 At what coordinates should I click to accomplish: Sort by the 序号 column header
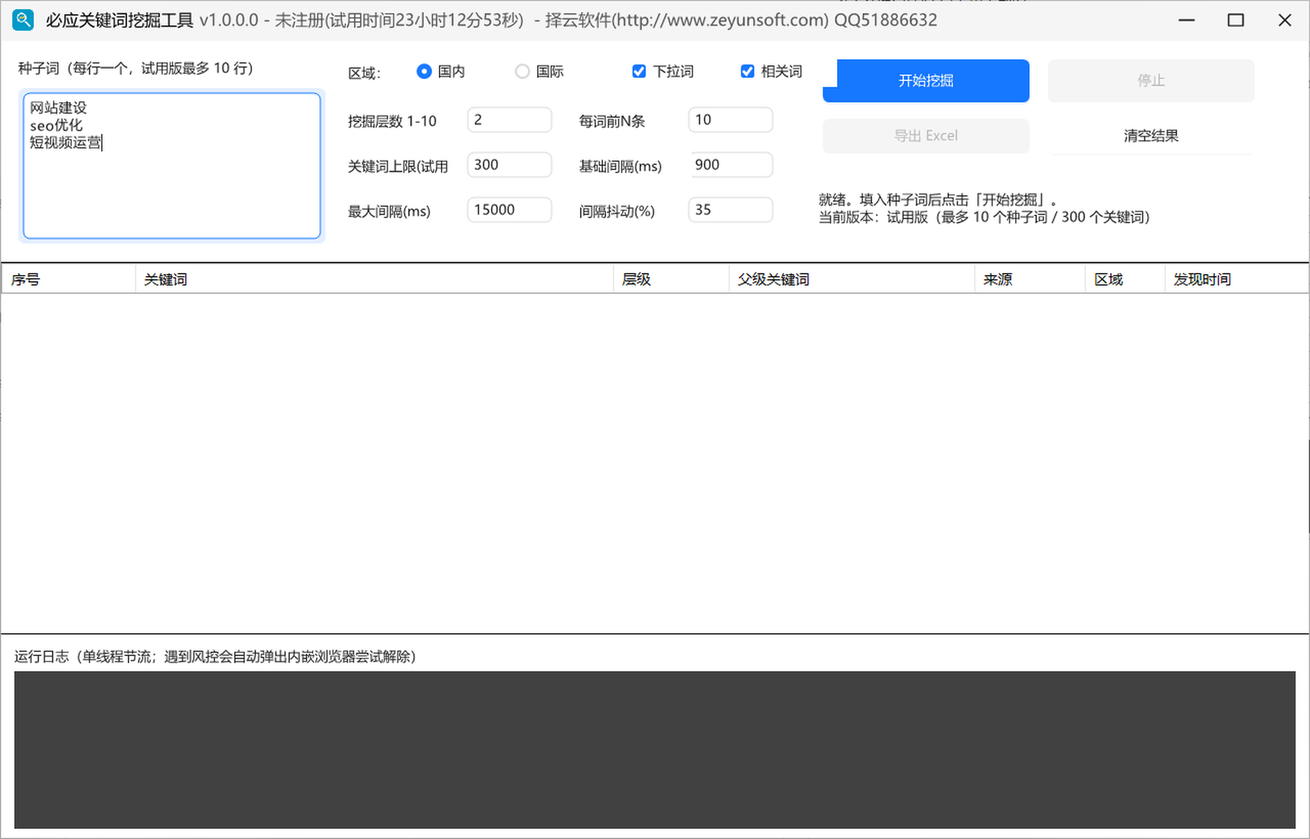coord(68,279)
